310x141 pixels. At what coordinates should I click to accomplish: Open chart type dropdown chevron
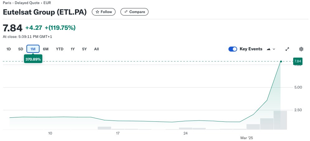274,49
